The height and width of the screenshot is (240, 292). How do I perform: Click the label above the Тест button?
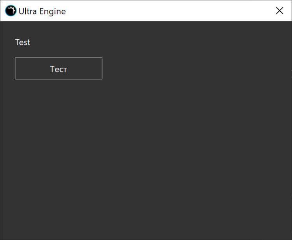[x=23, y=42]
